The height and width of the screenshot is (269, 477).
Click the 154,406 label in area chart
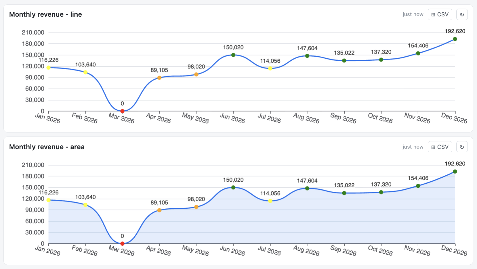click(x=418, y=178)
